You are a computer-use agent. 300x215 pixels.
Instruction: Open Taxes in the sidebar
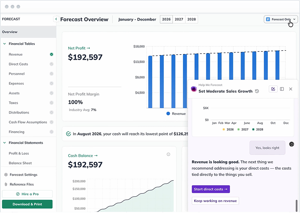(13, 103)
